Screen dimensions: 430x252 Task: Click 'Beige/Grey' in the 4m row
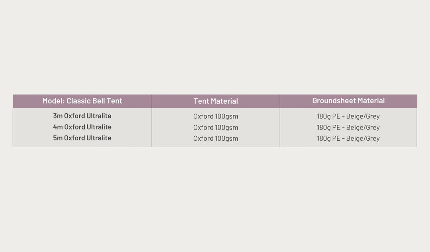point(363,128)
